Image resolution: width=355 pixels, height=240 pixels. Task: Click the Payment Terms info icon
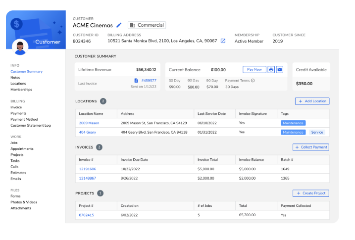253,80
